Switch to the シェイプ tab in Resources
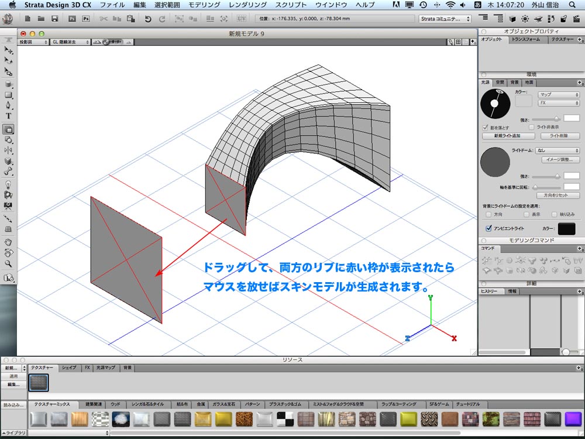585x439 pixels. [x=69, y=368]
